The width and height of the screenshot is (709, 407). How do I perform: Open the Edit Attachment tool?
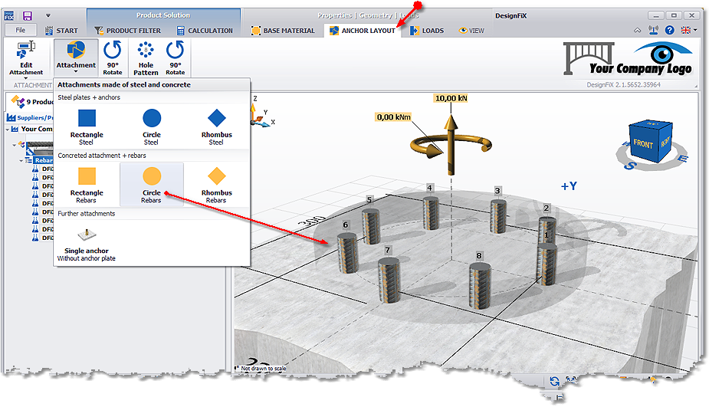click(26, 59)
